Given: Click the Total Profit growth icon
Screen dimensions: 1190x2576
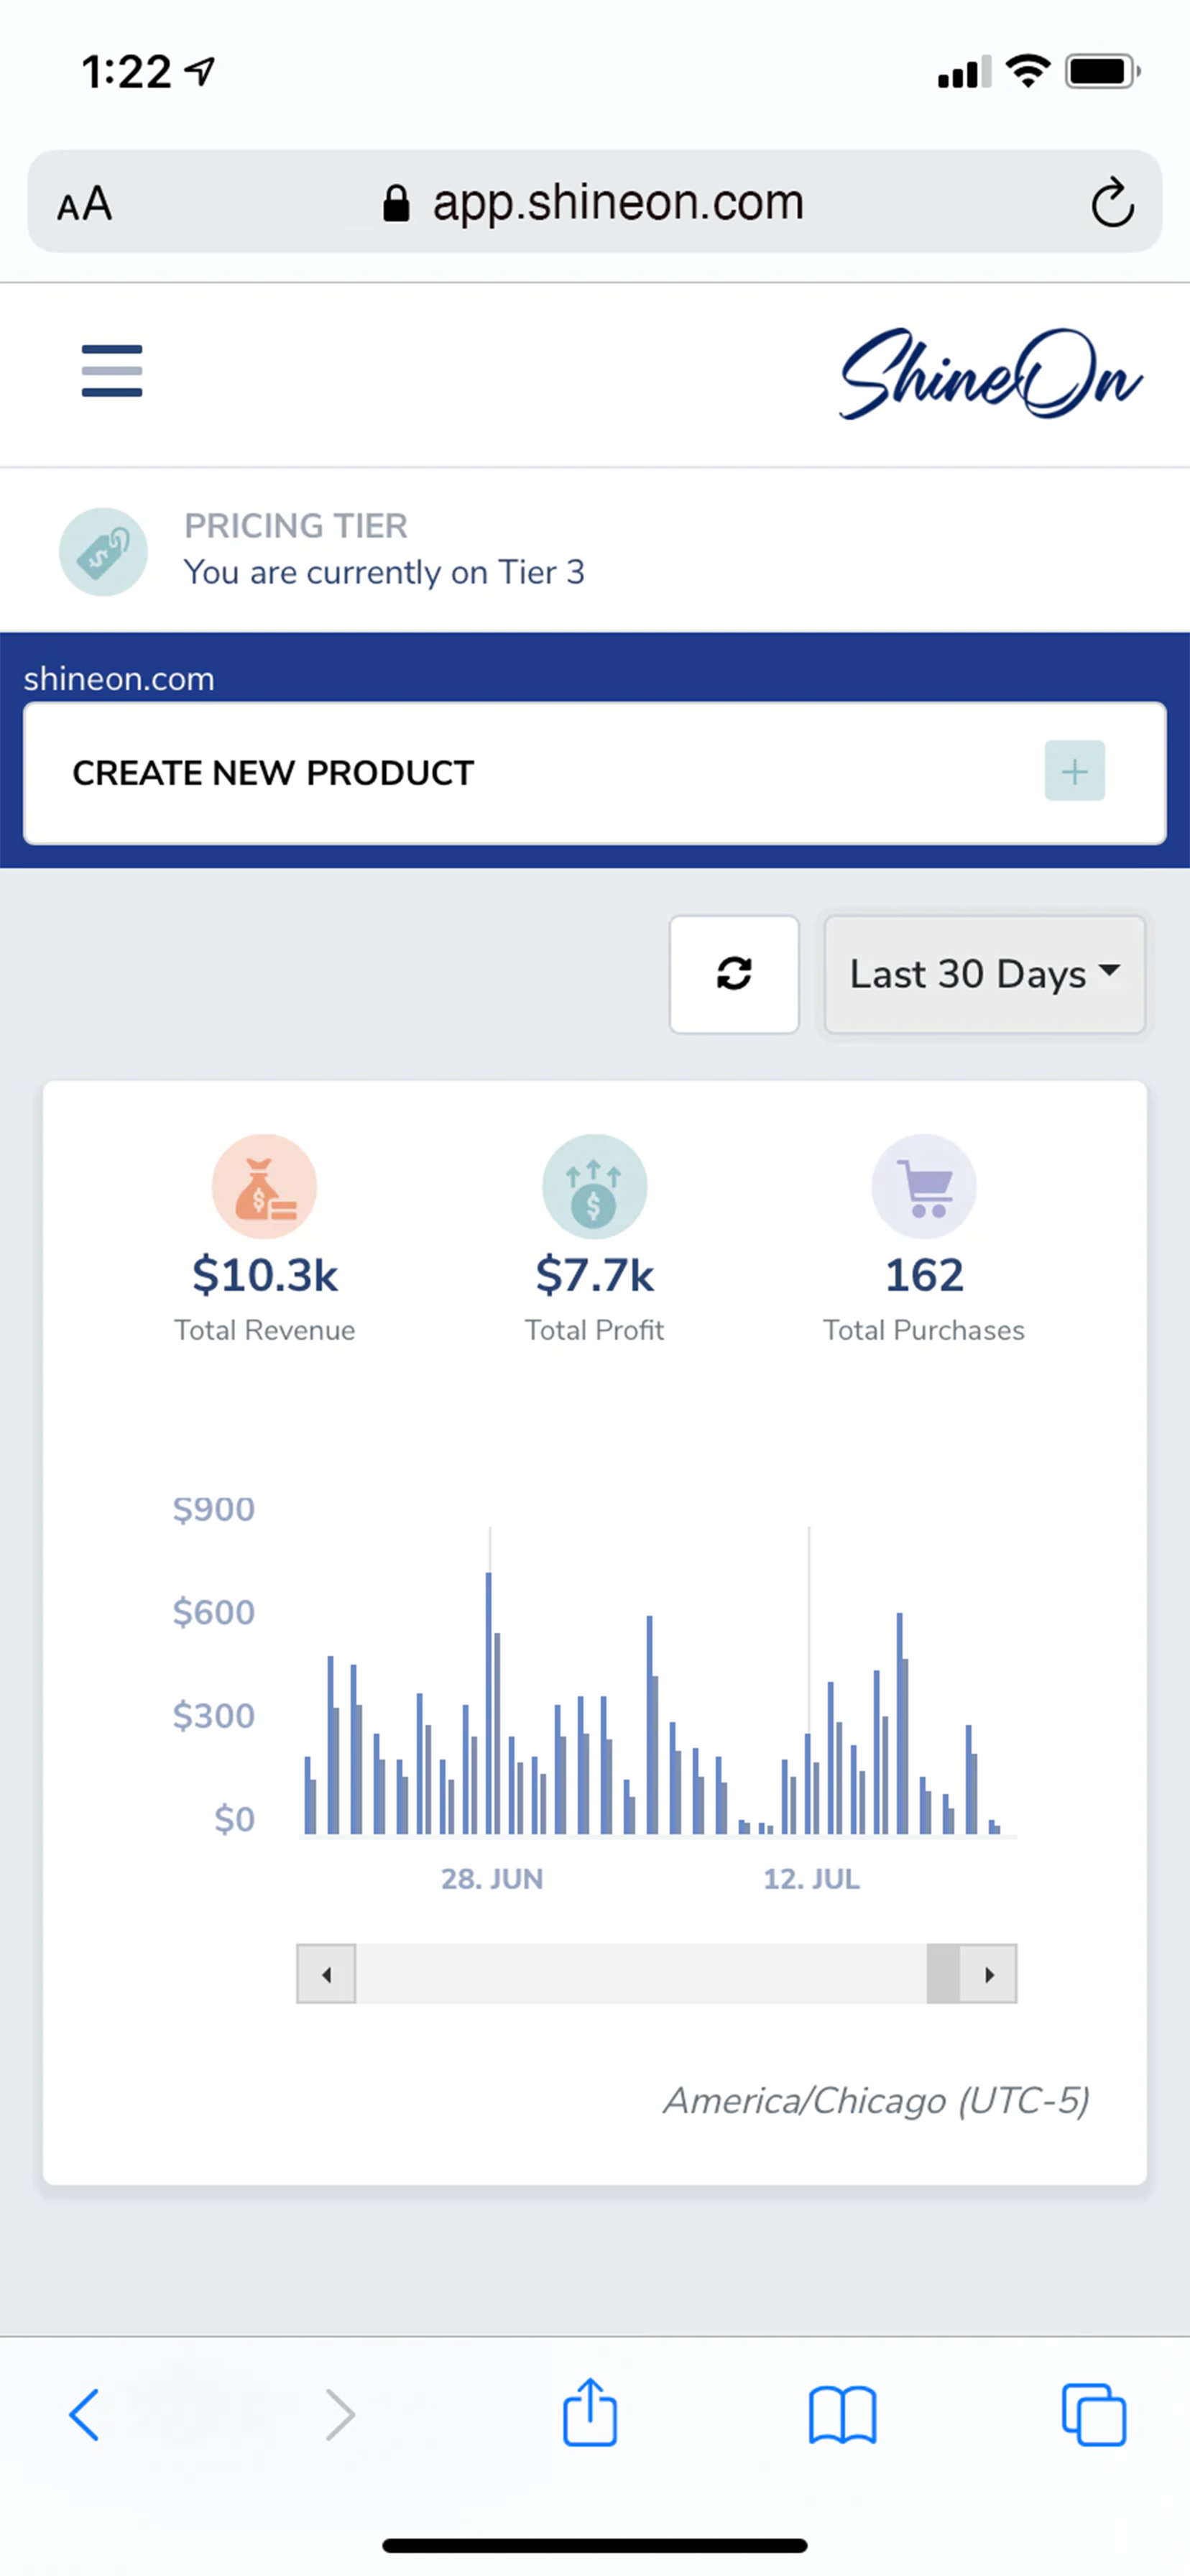Looking at the screenshot, I should (x=594, y=1186).
